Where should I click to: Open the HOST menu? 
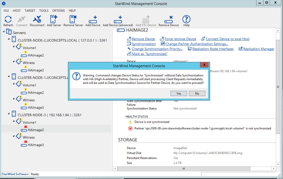pyautogui.click(x=17, y=11)
